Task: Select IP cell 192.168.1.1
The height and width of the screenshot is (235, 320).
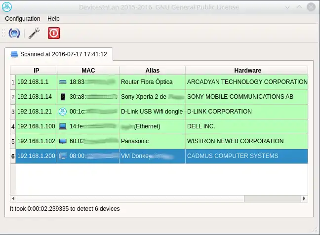Action: point(37,82)
